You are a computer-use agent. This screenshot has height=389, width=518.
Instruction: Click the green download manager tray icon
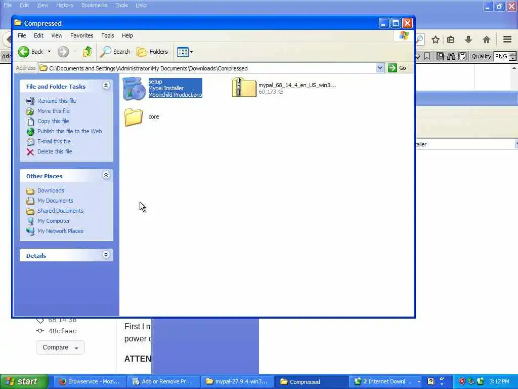[x=481, y=381]
